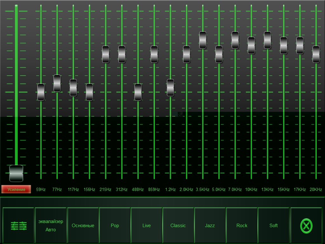Click the 1.2Hz band slider handle
Viewport: 325px width, 244px height.
tap(170, 88)
